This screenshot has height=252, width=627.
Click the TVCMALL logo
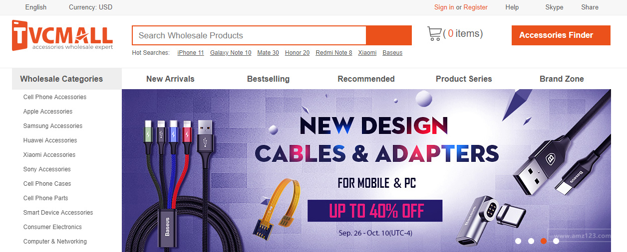[63, 35]
